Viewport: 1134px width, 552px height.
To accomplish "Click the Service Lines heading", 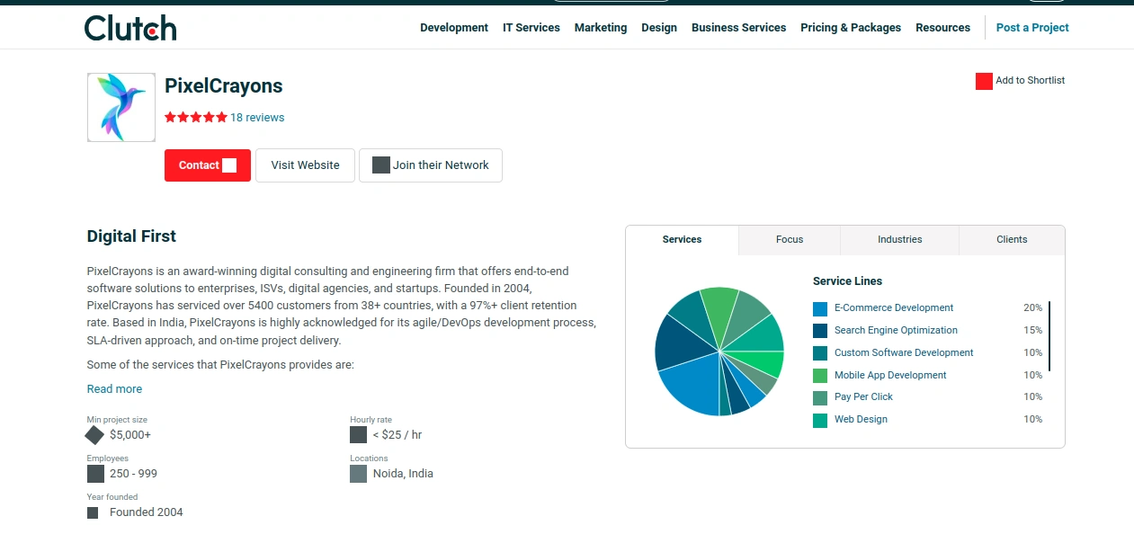I will 847,281.
